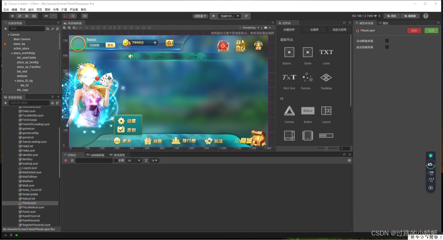The height and width of the screenshot is (240, 443).
Task: Select the Scale tool in the toolbar
Action: tap(26, 16)
